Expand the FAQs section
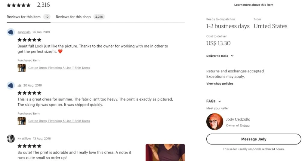Image resolution: width=308 pixels, height=161 pixels. click(x=214, y=101)
